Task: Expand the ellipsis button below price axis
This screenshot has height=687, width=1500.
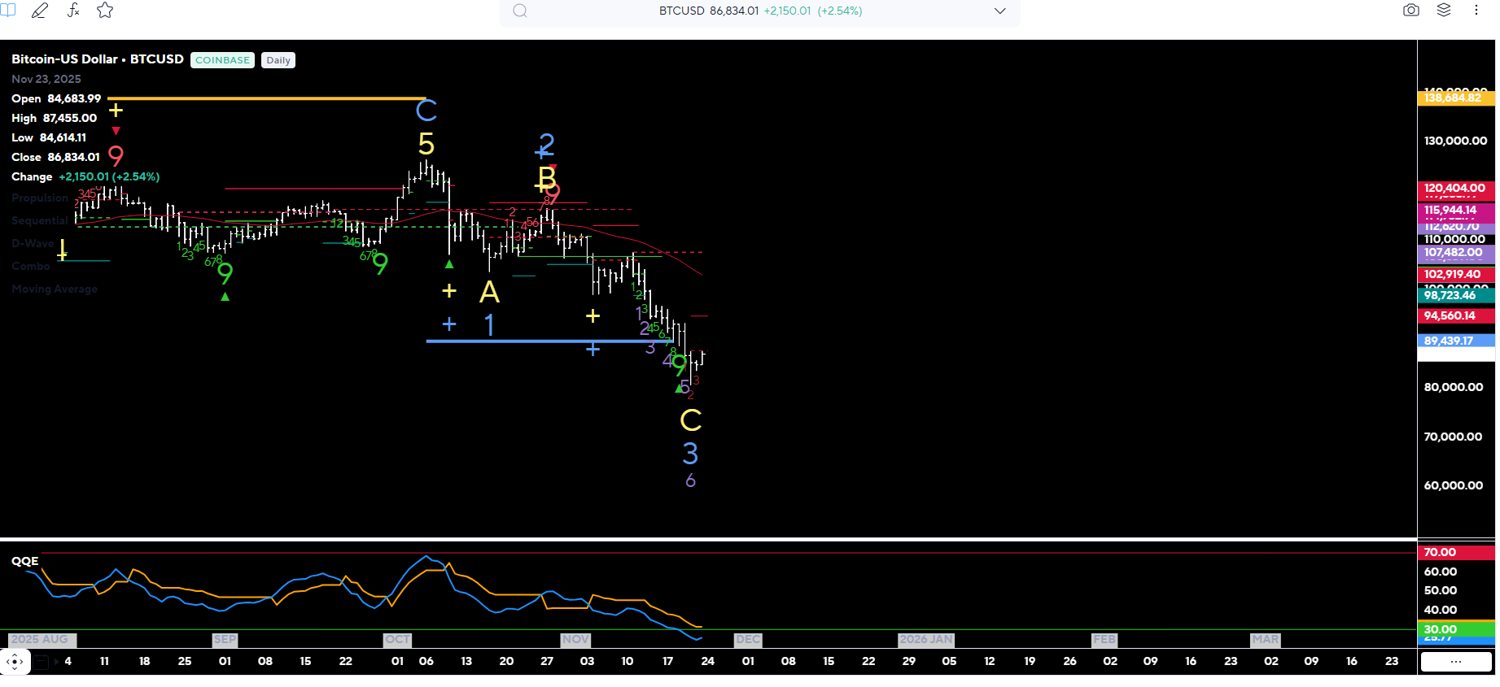Action: pos(1456,662)
